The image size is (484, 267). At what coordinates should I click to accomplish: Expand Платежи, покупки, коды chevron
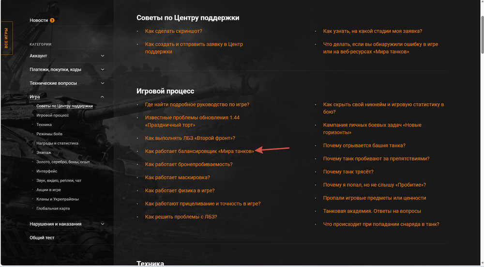pyautogui.click(x=103, y=69)
